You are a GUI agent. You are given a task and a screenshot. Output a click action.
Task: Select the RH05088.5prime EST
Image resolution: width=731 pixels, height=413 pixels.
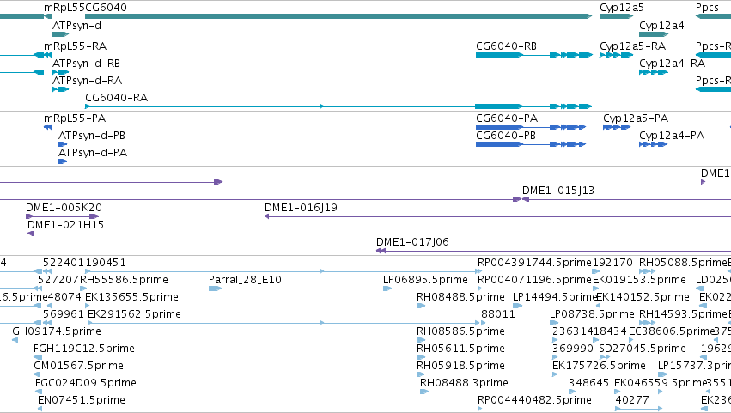tap(646, 271)
